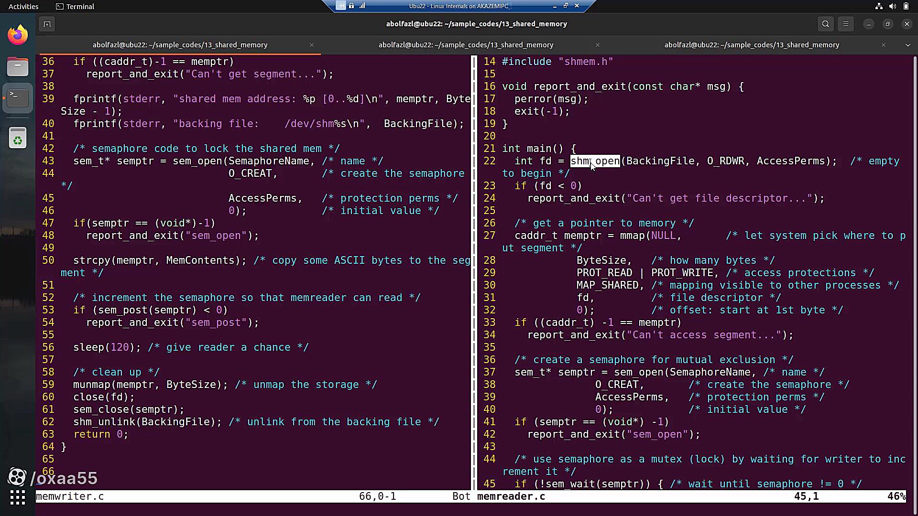Click 'exit(-1);' on line 18
The image size is (918, 516).
(x=542, y=111)
